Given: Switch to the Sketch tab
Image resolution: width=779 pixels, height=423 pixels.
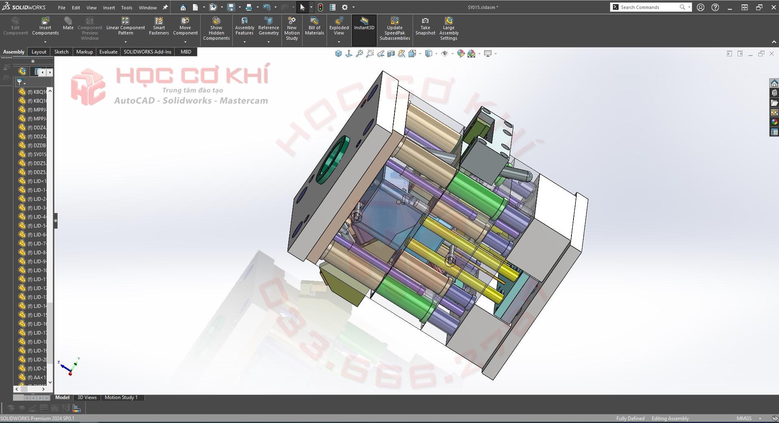Looking at the screenshot, I should (61, 52).
